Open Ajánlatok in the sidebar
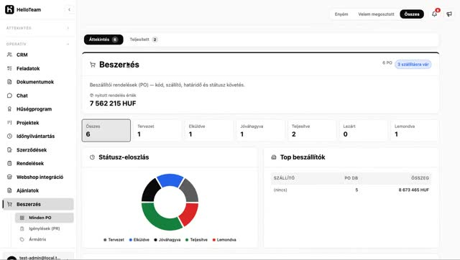 point(37,190)
